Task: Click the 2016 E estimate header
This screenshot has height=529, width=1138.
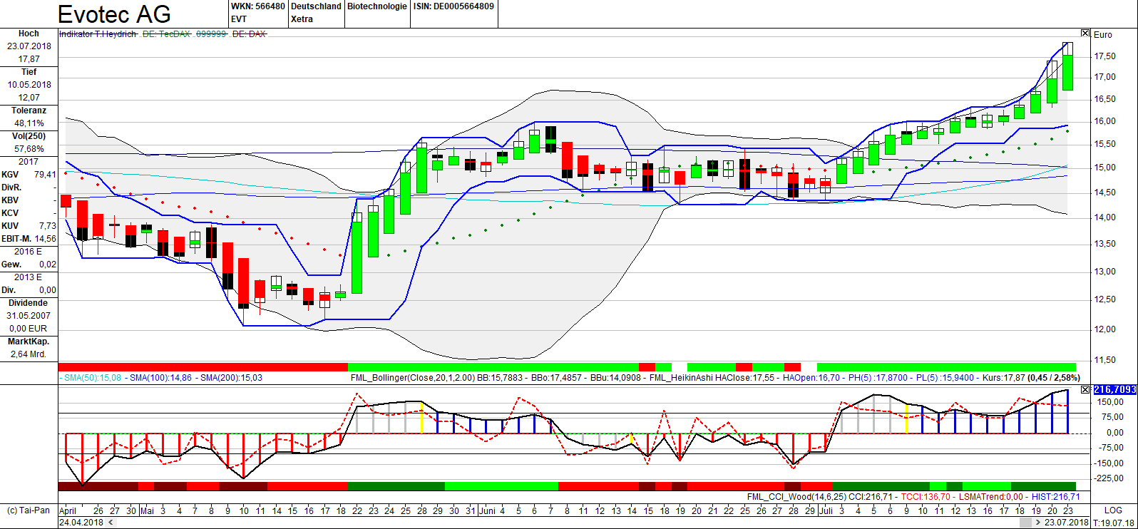Action: pos(28,252)
